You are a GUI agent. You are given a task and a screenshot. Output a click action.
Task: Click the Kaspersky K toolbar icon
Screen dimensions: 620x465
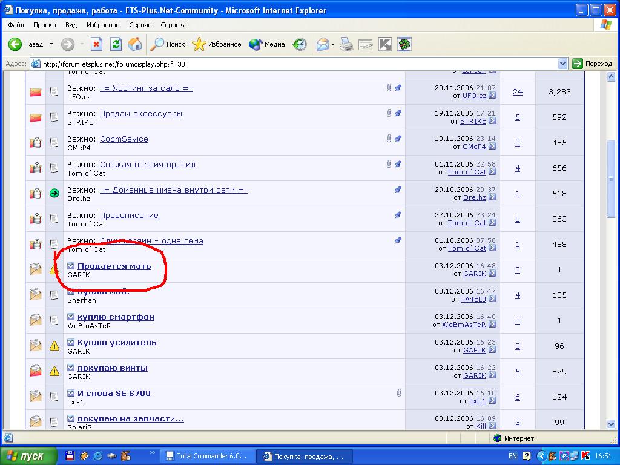pyautogui.click(x=385, y=44)
